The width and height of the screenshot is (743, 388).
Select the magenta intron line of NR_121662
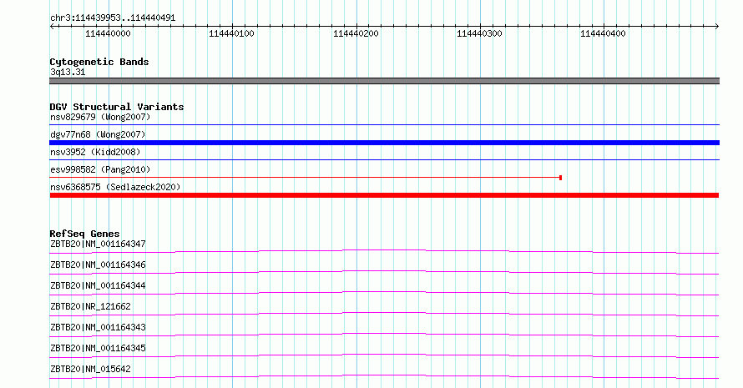[384, 314]
